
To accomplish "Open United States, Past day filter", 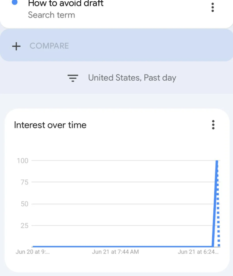I will click(x=122, y=78).
